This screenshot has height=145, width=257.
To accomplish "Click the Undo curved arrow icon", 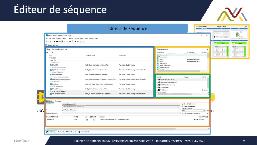I will (x=65, y=42).
